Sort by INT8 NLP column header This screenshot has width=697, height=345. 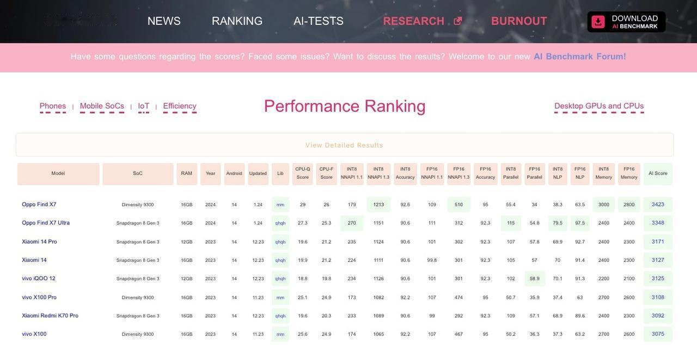[x=558, y=174]
